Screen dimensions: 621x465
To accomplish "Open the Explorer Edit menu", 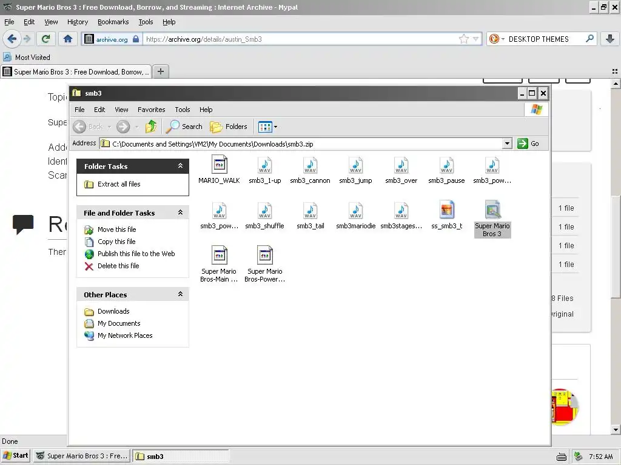I will (x=99, y=110).
